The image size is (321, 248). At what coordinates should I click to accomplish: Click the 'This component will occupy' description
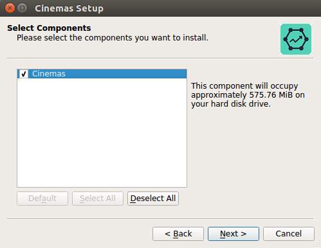tap(244, 86)
